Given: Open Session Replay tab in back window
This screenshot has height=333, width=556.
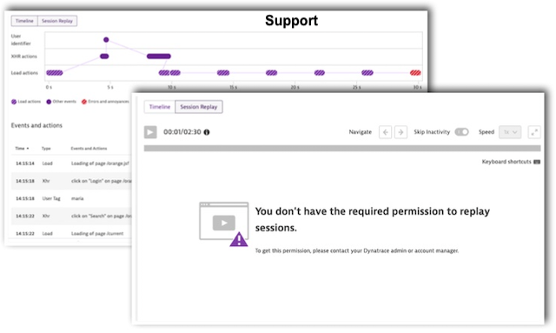Looking at the screenshot, I should click(x=57, y=21).
